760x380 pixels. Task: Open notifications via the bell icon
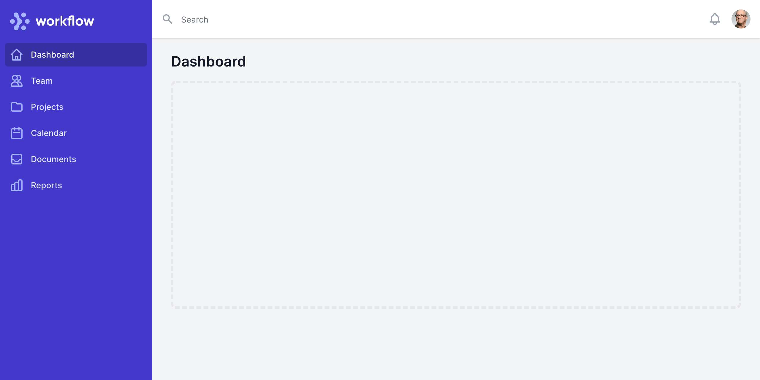(715, 19)
